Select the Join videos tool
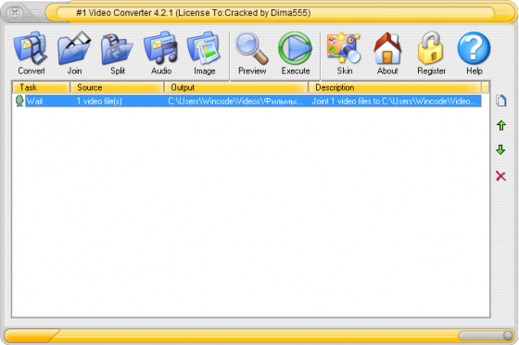Viewport: 519px width, 345px height. pos(74,53)
